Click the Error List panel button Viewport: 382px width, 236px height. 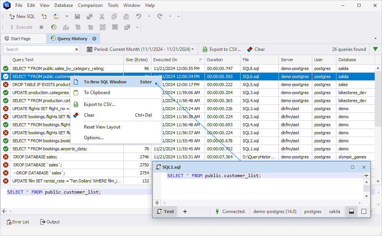pos(18,222)
